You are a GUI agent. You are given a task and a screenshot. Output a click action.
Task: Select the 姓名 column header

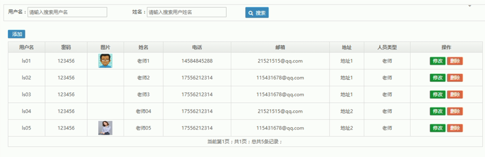coord(143,48)
